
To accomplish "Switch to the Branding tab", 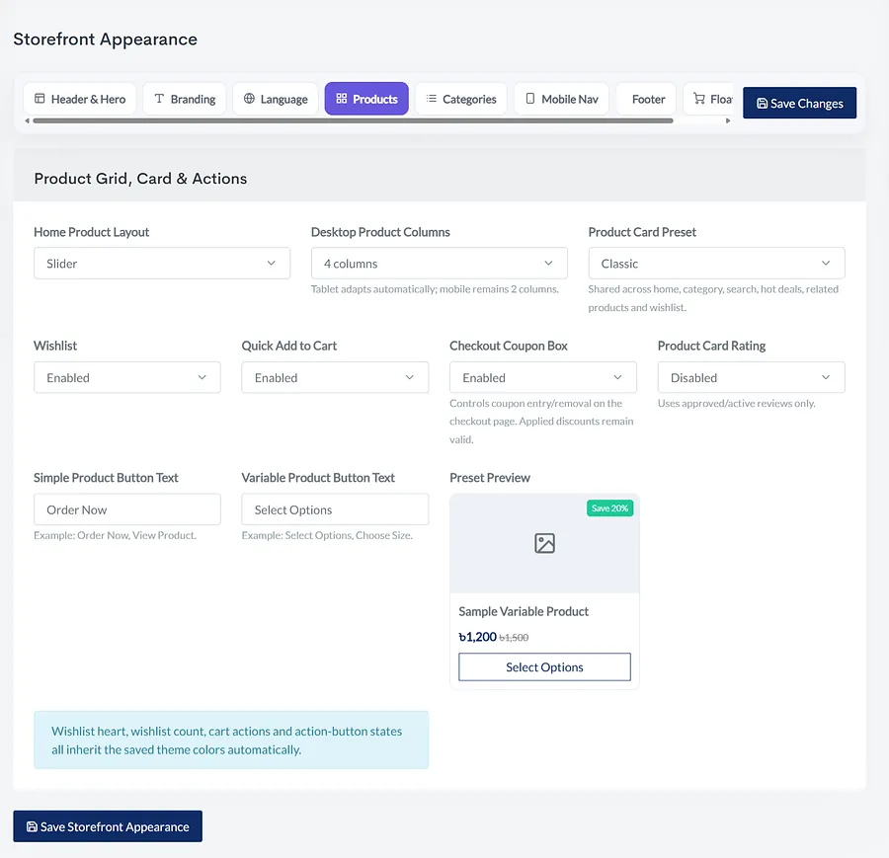I will 185,99.
